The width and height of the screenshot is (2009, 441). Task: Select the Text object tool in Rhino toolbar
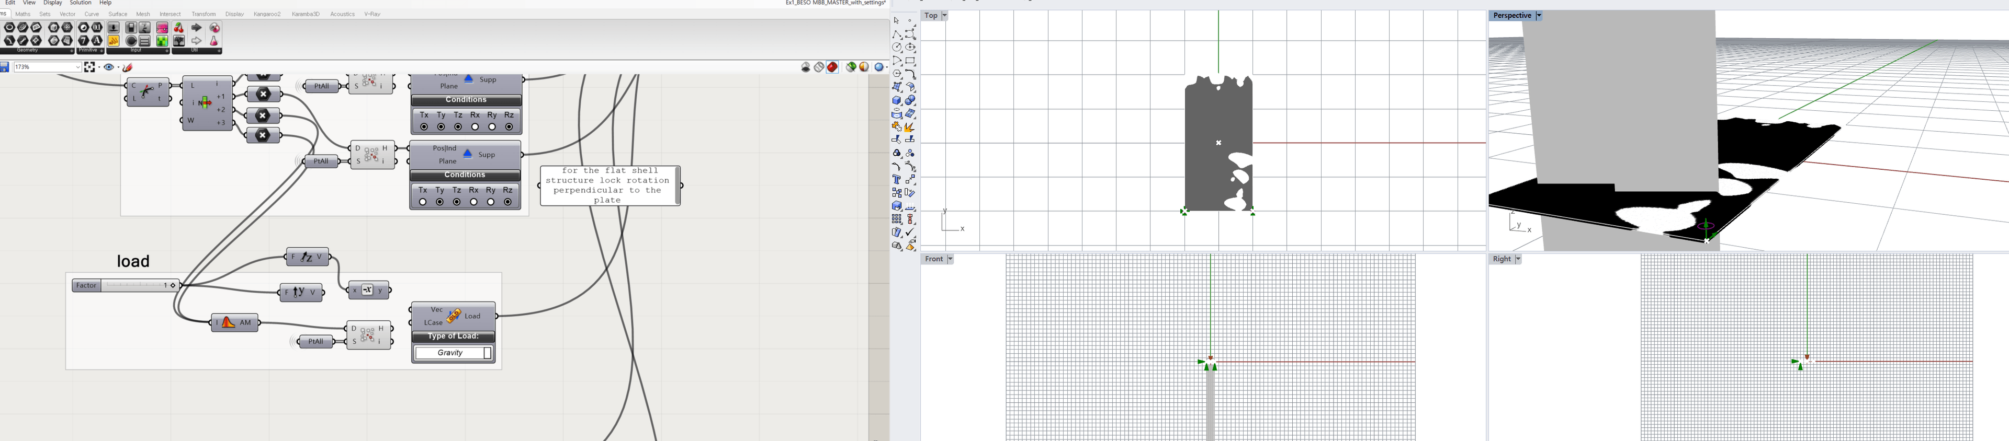(x=896, y=179)
